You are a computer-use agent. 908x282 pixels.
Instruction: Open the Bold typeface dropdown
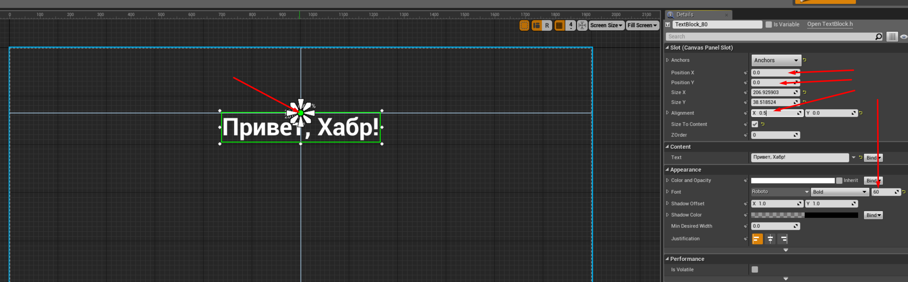coord(840,192)
